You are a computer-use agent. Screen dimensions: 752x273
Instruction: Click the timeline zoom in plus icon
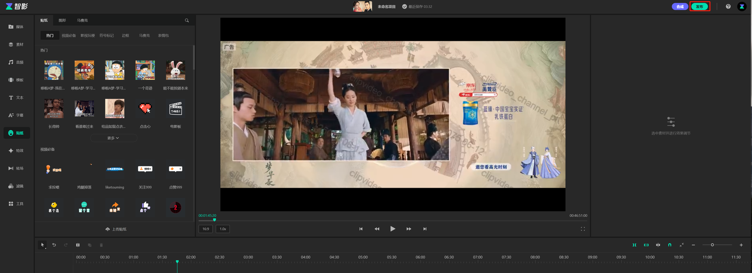pyautogui.click(x=741, y=245)
